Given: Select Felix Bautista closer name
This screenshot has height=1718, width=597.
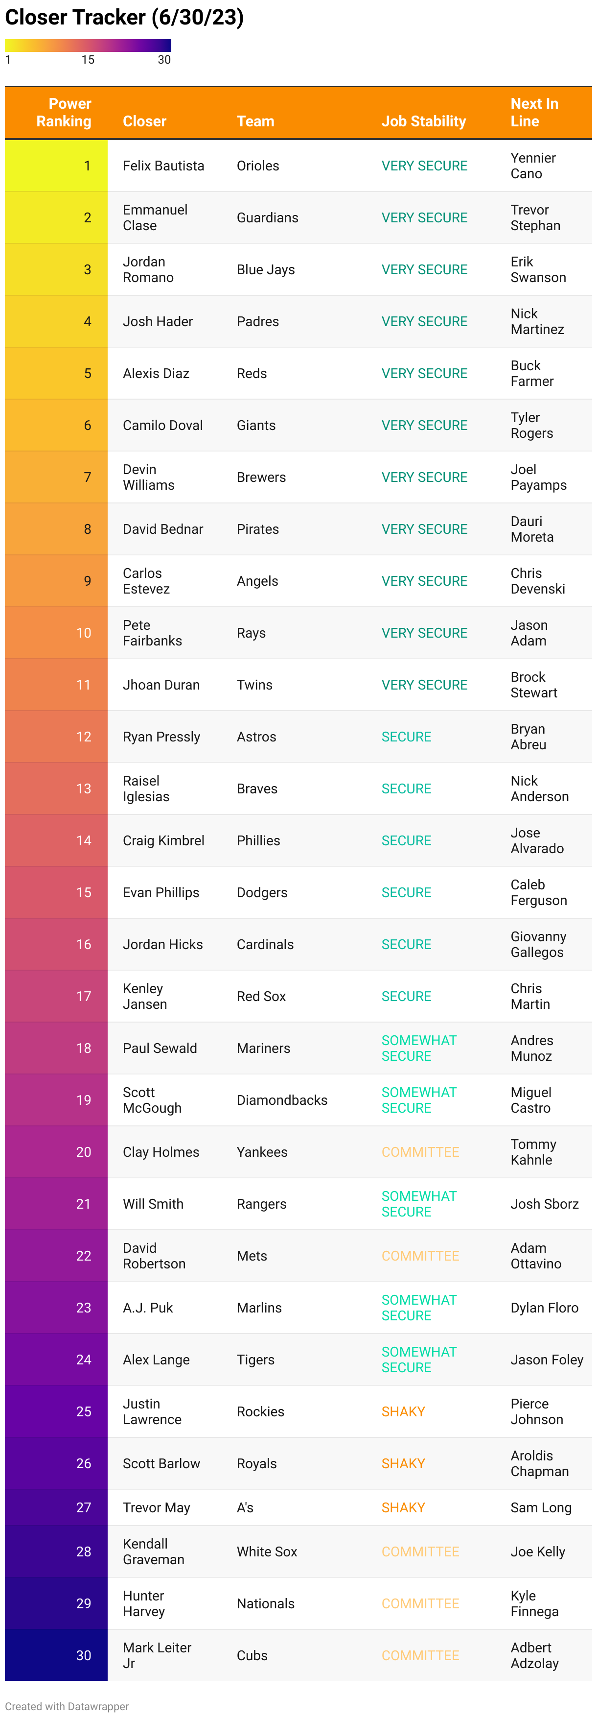Looking at the screenshot, I should pos(163,166).
